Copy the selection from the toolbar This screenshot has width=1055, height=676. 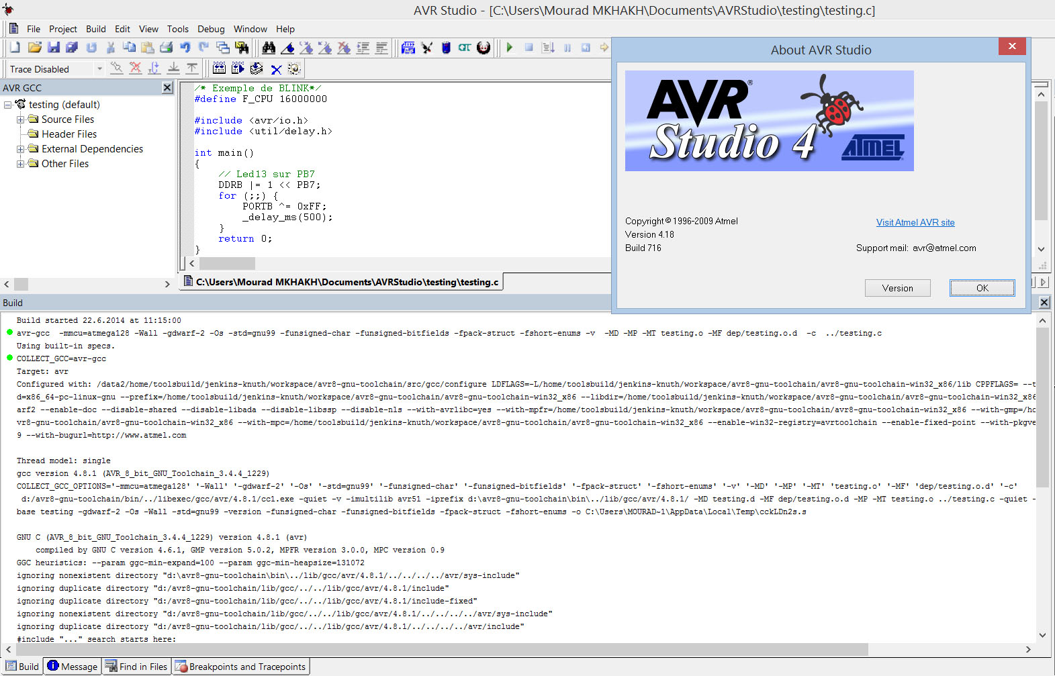[129, 48]
